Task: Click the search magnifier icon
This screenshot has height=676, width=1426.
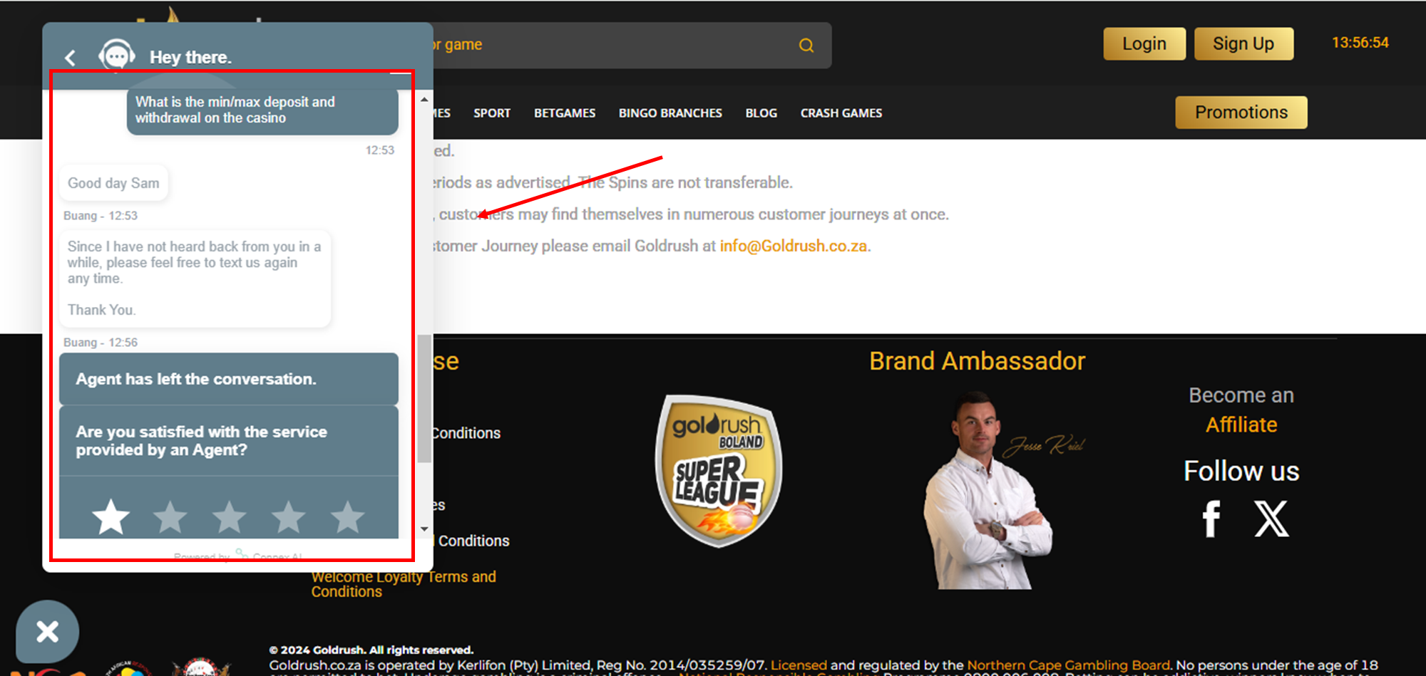Action: point(806,46)
